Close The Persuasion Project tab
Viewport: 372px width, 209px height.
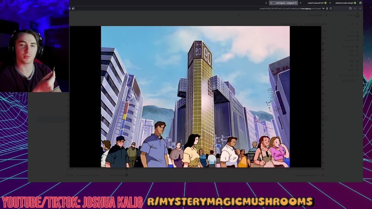tap(301, 3)
